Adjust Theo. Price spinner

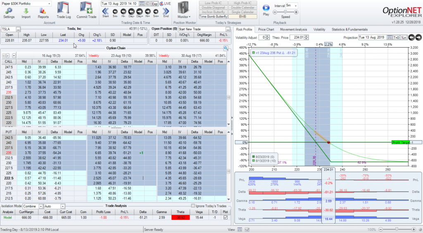point(306,38)
